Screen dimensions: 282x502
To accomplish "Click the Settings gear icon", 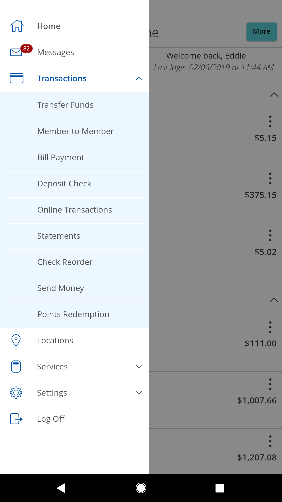I will [x=16, y=392].
